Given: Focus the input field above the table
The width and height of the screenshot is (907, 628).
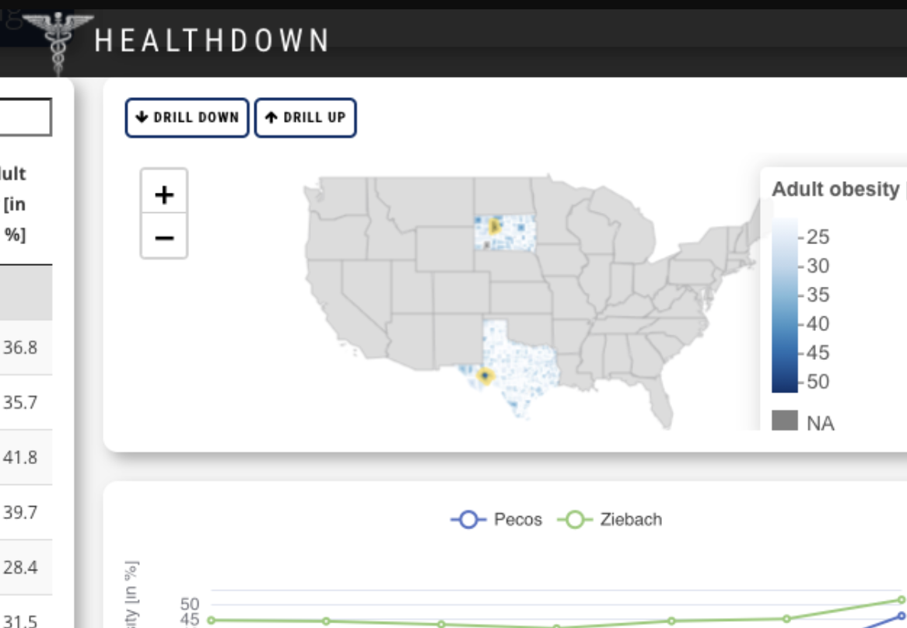Looking at the screenshot, I should coord(25,118).
